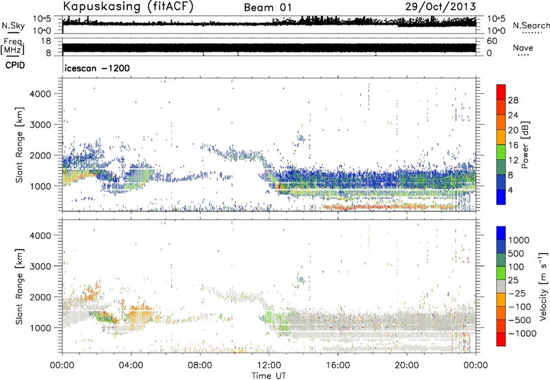Viewport: 550px width, 380px height.
Task: Click '24' on the power color scale
Action: tap(513, 115)
